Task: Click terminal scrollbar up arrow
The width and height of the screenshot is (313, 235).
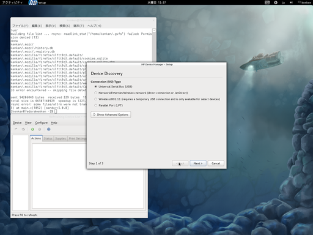Action: click(154, 31)
